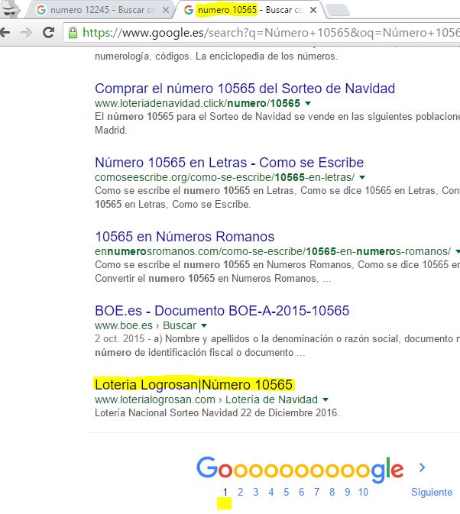Open a new tab with the blank tab button
Screen dimensions: 460x514
338,10
